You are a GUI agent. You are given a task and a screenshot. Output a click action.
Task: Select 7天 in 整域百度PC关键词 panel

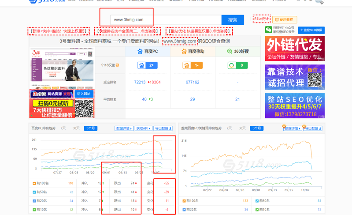(229, 128)
